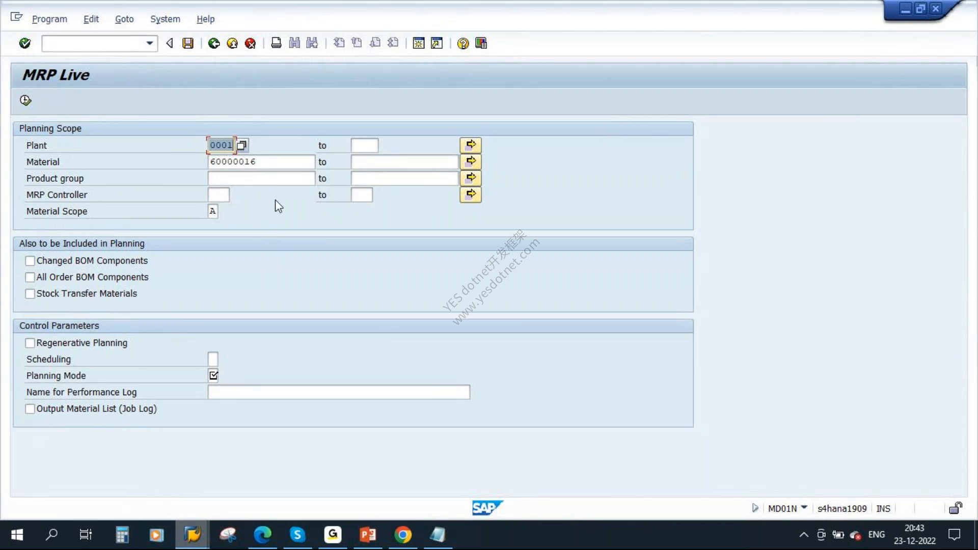This screenshot has width=978, height=550.
Task: Click the Name for Performance Log field
Action: (x=339, y=392)
